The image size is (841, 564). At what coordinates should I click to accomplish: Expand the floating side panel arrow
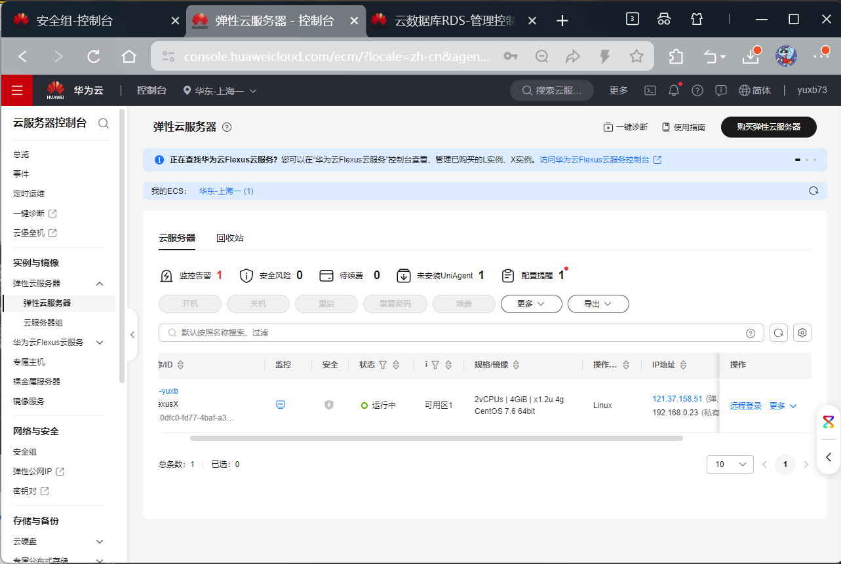pyautogui.click(x=829, y=457)
